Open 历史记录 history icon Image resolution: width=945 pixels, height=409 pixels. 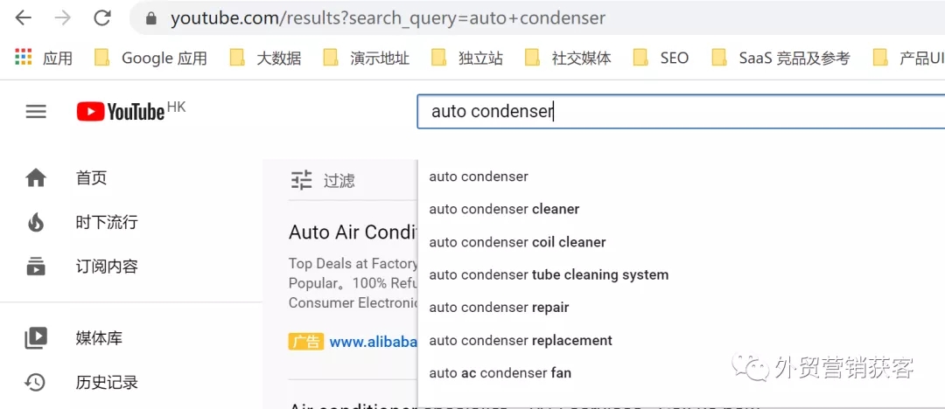coord(36,382)
